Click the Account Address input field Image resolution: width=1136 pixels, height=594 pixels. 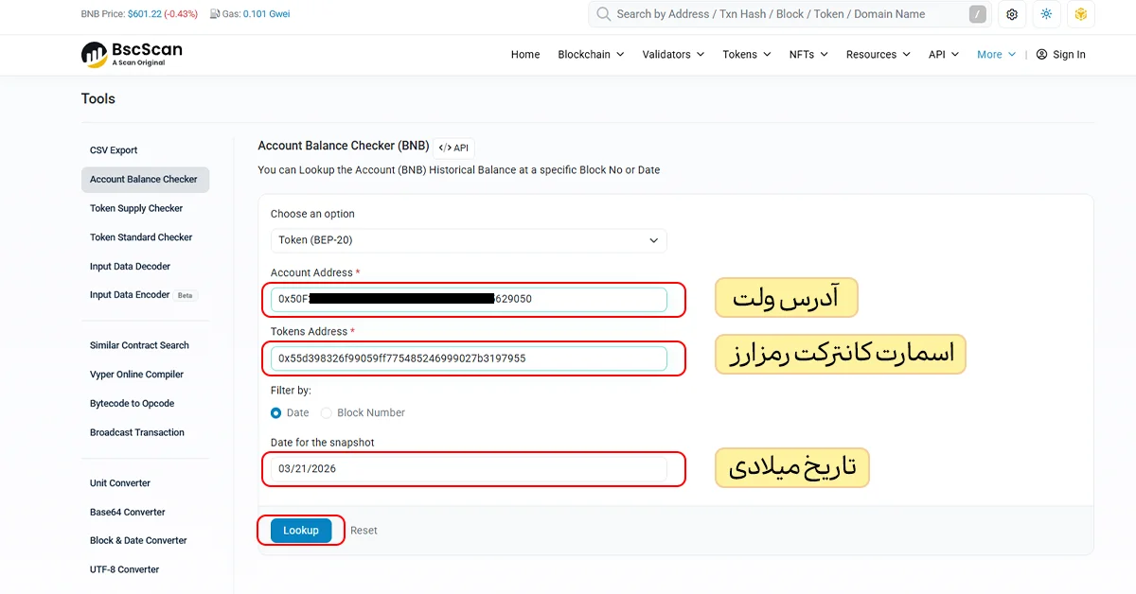coord(469,300)
